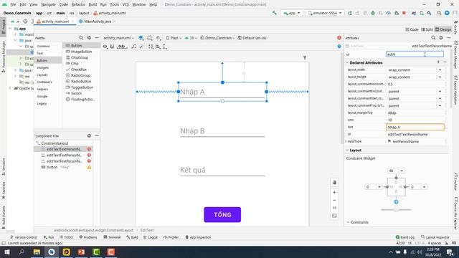Switch to Code view mode
Screen dimensions: 459x258
tap(412, 29)
